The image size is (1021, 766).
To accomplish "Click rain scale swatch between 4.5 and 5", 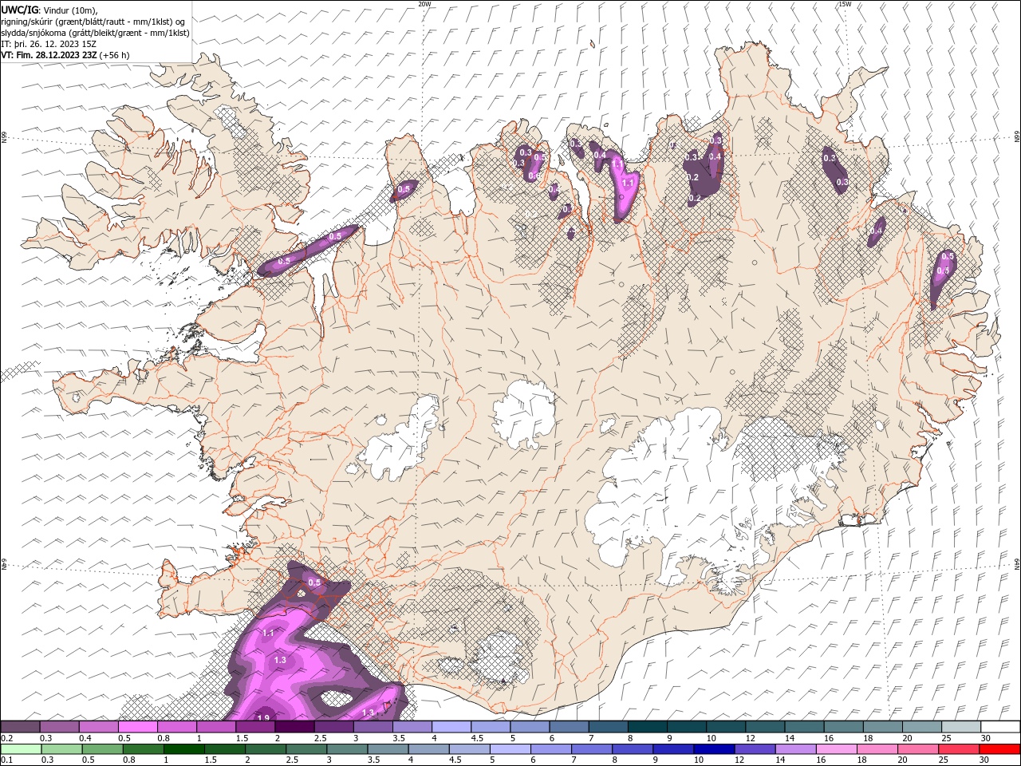I will (471, 749).
